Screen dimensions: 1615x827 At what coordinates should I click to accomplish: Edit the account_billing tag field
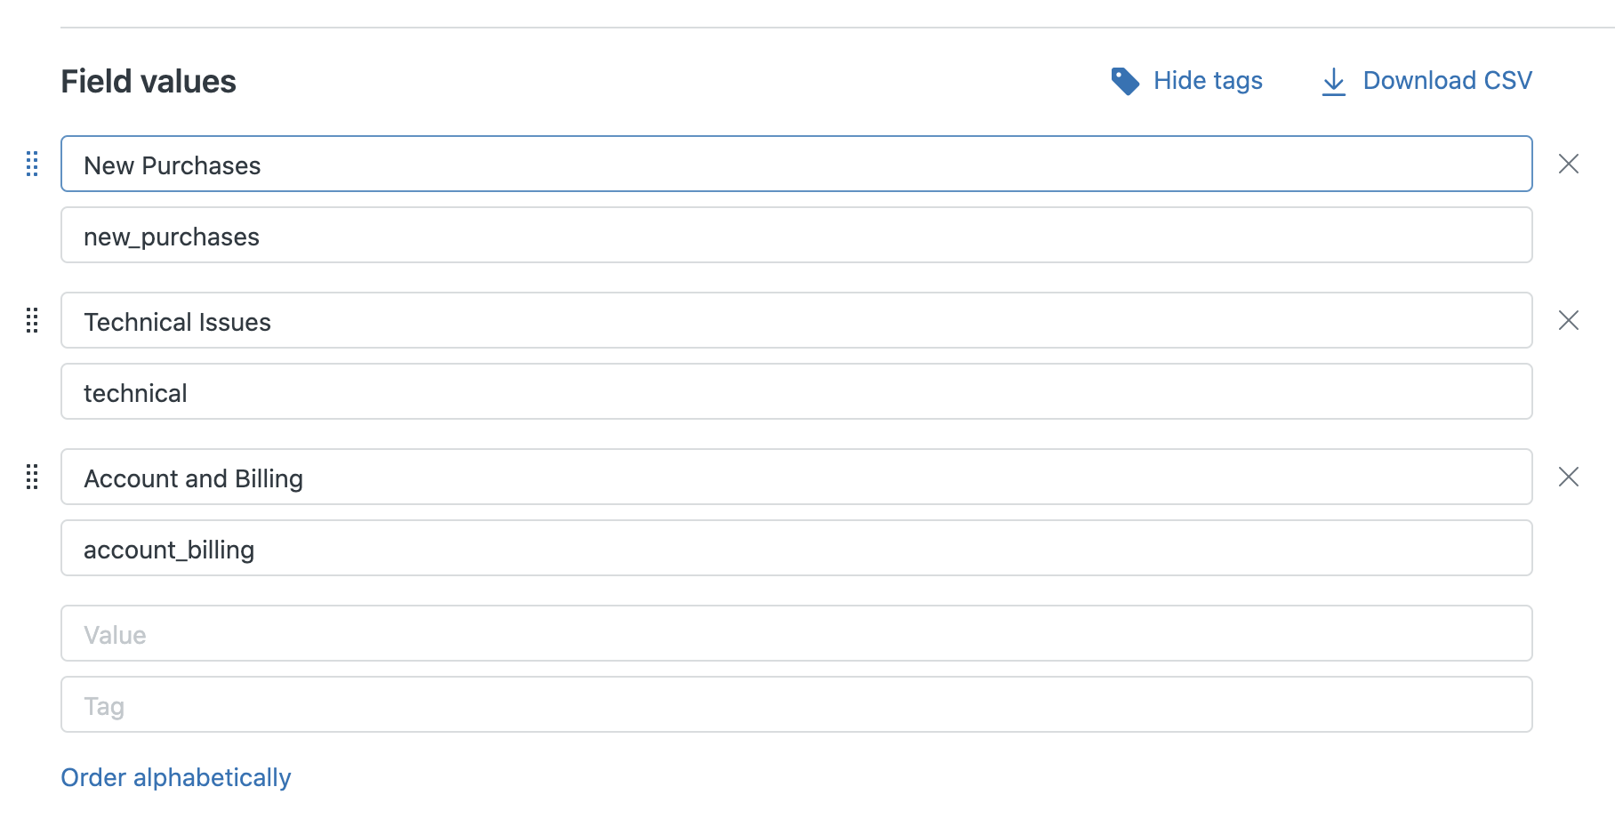797,548
